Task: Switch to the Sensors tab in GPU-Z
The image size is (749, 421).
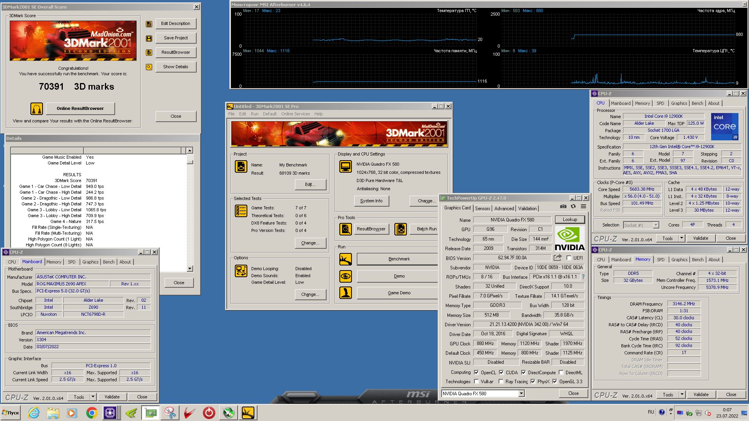Action: pyautogui.click(x=483, y=209)
